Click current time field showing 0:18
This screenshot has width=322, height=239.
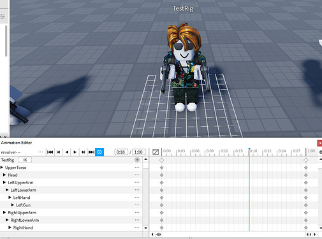click(121, 152)
